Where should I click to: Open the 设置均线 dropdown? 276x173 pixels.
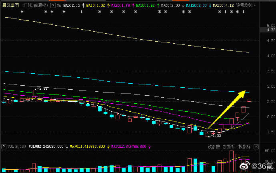coord(246,6)
